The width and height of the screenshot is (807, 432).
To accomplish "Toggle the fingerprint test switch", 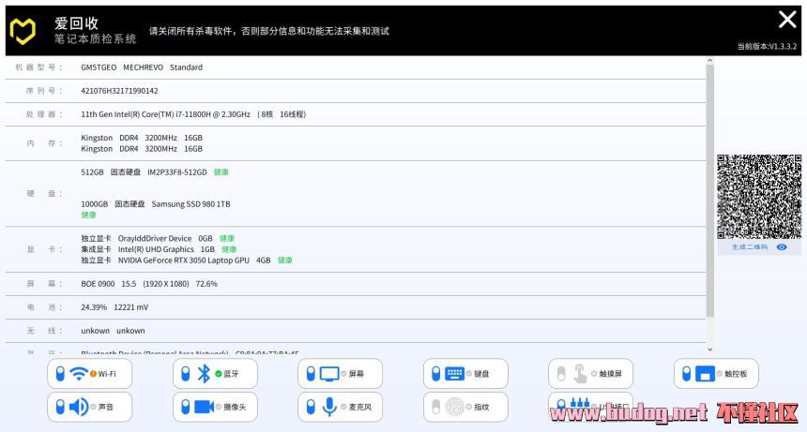I will pos(435,407).
